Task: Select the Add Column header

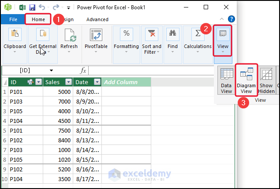Action: coord(127,82)
